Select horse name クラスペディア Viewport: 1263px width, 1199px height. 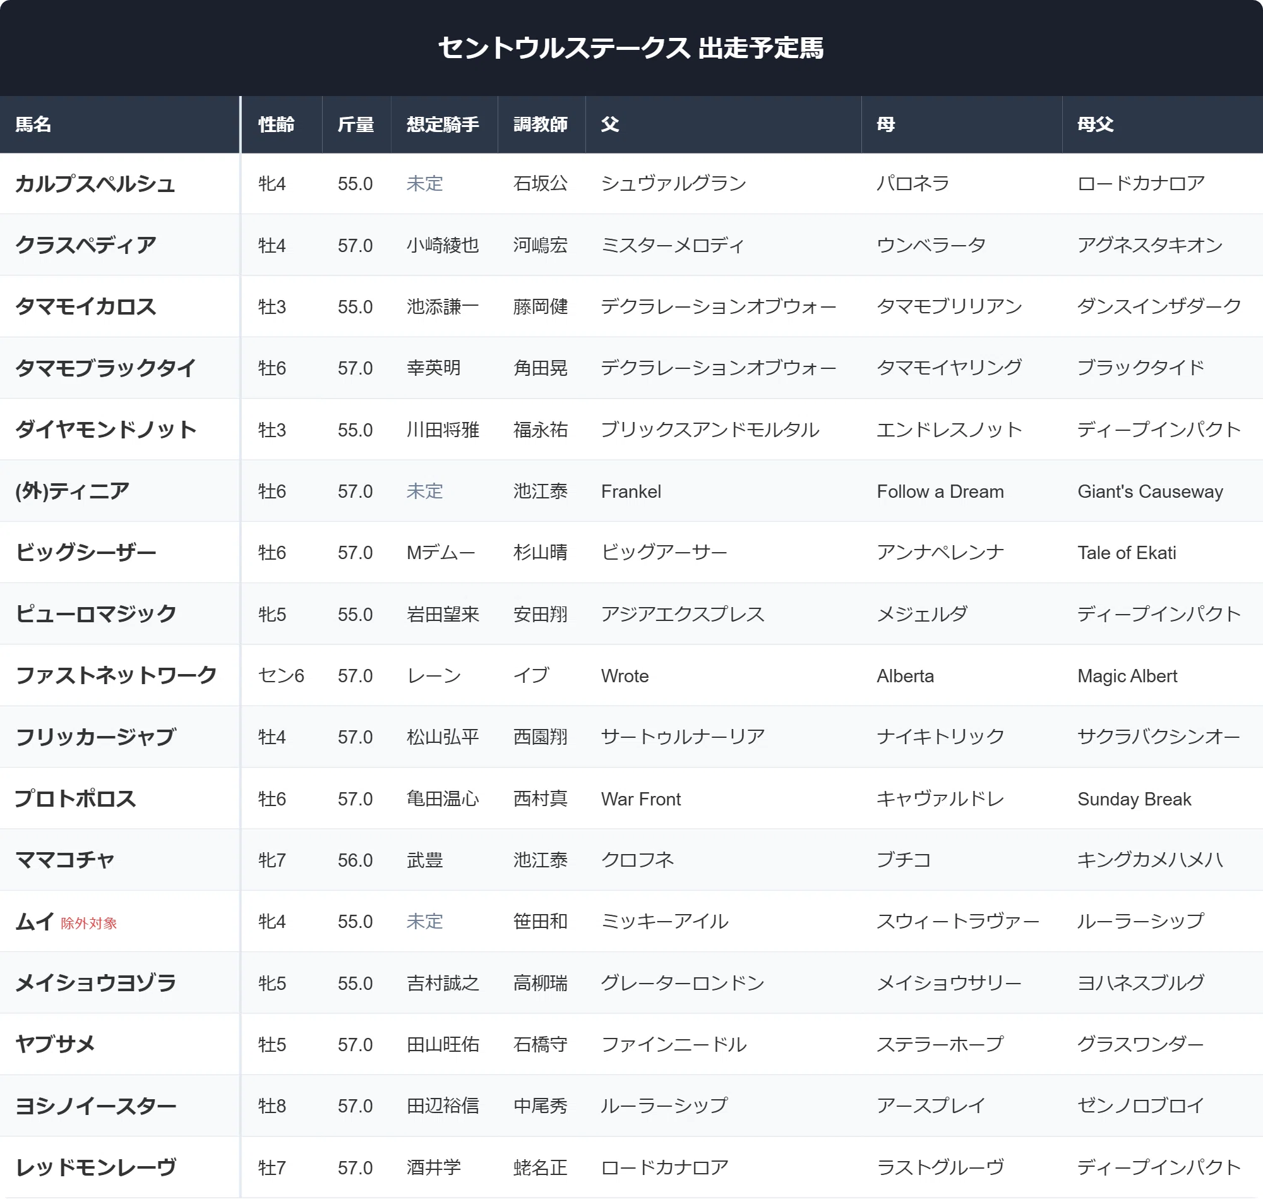coord(86,246)
